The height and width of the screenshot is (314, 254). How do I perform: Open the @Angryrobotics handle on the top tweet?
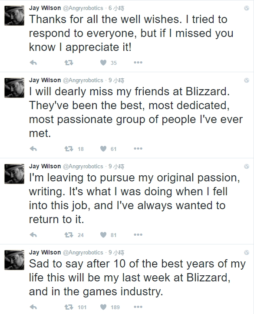[x=83, y=8]
